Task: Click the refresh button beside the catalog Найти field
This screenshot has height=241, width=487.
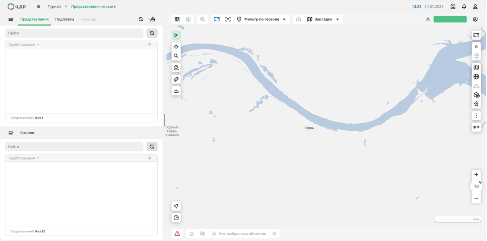Action: (x=152, y=147)
